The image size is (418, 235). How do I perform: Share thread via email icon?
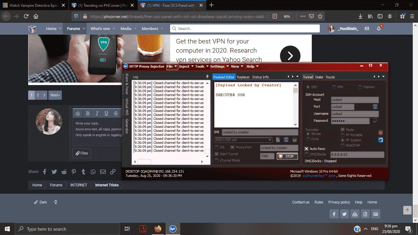pos(103,172)
